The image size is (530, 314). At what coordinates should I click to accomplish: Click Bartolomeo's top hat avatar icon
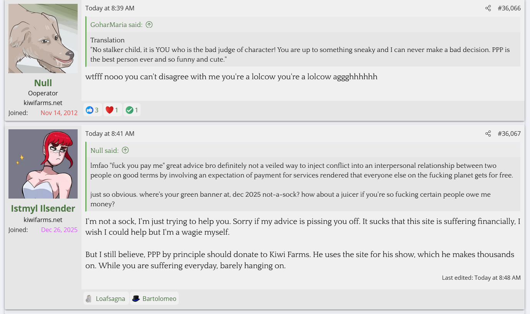pyautogui.click(x=136, y=299)
